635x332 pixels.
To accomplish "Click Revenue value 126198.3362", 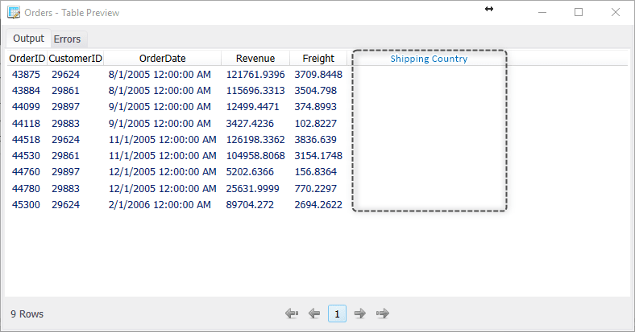I will click(x=255, y=140).
